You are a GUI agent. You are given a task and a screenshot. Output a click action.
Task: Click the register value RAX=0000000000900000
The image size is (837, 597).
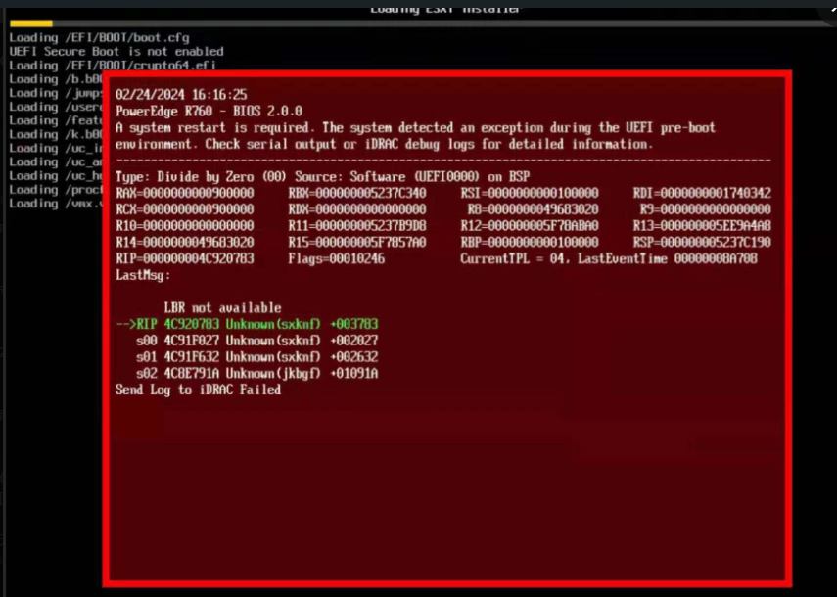point(185,193)
